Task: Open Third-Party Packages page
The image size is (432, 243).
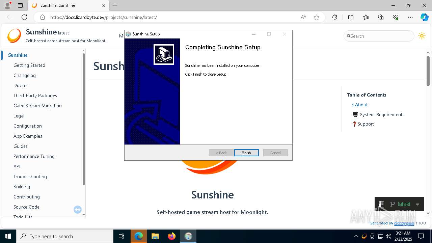Action: tap(35, 96)
